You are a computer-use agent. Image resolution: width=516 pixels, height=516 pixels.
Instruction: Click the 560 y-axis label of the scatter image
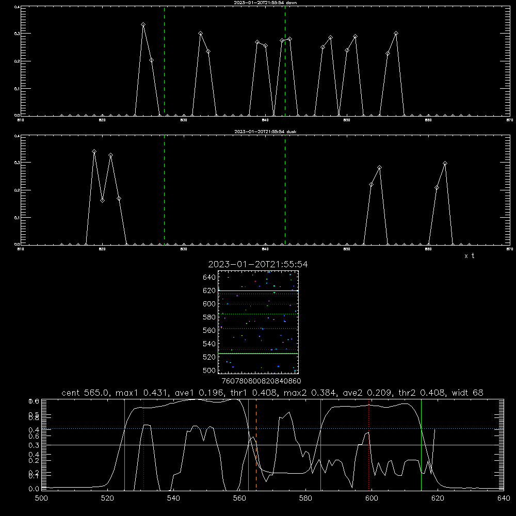point(209,330)
